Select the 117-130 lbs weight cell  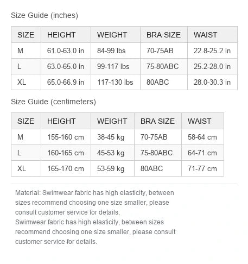click(116, 82)
